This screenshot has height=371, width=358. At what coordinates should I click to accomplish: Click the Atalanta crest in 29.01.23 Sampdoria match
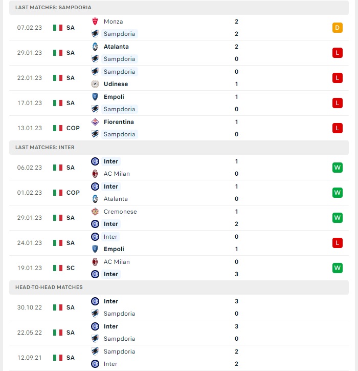point(95,47)
